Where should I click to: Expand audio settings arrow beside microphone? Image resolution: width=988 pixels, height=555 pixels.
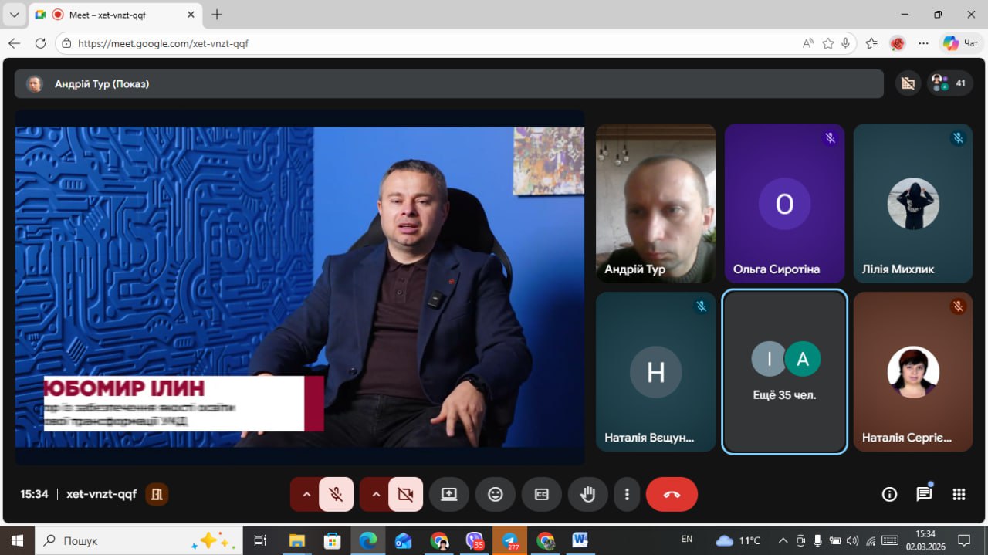[x=306, y=495]
